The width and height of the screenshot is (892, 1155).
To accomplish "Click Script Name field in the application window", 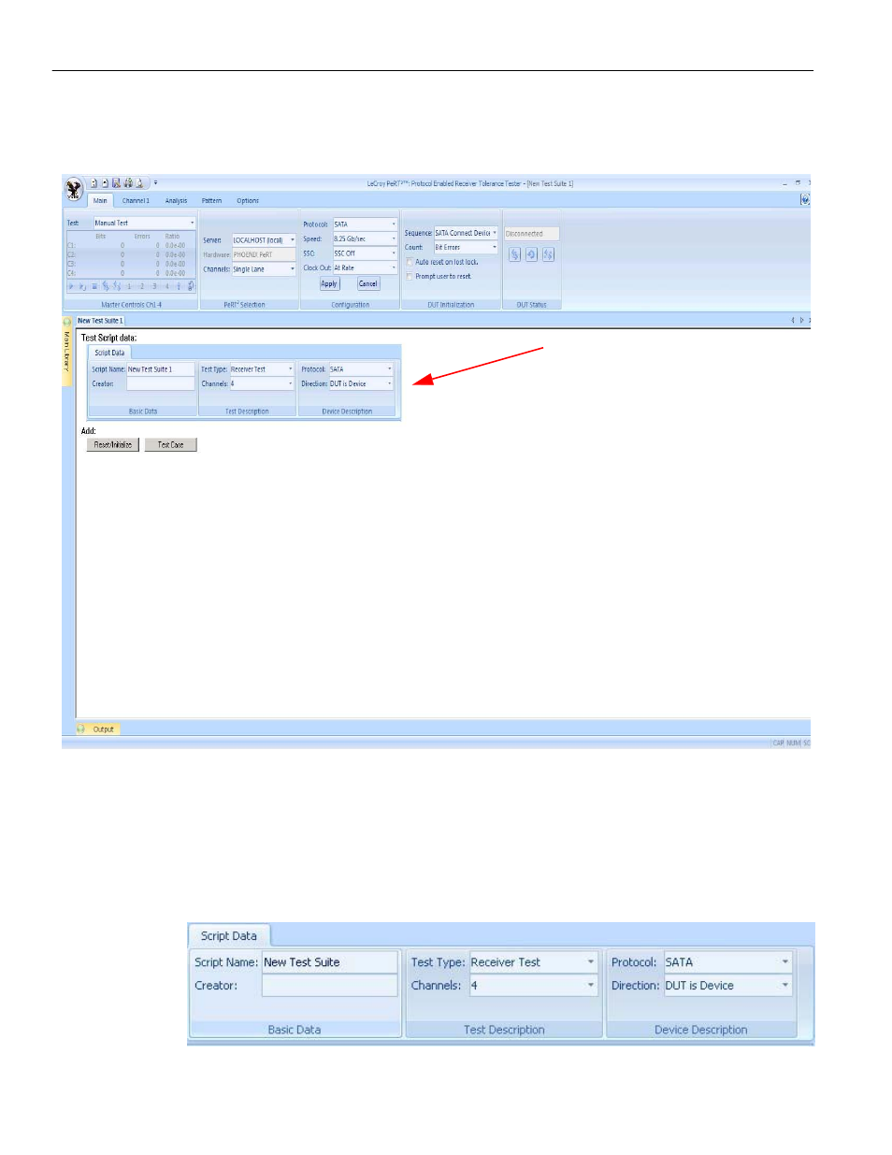I will (161, 369).
